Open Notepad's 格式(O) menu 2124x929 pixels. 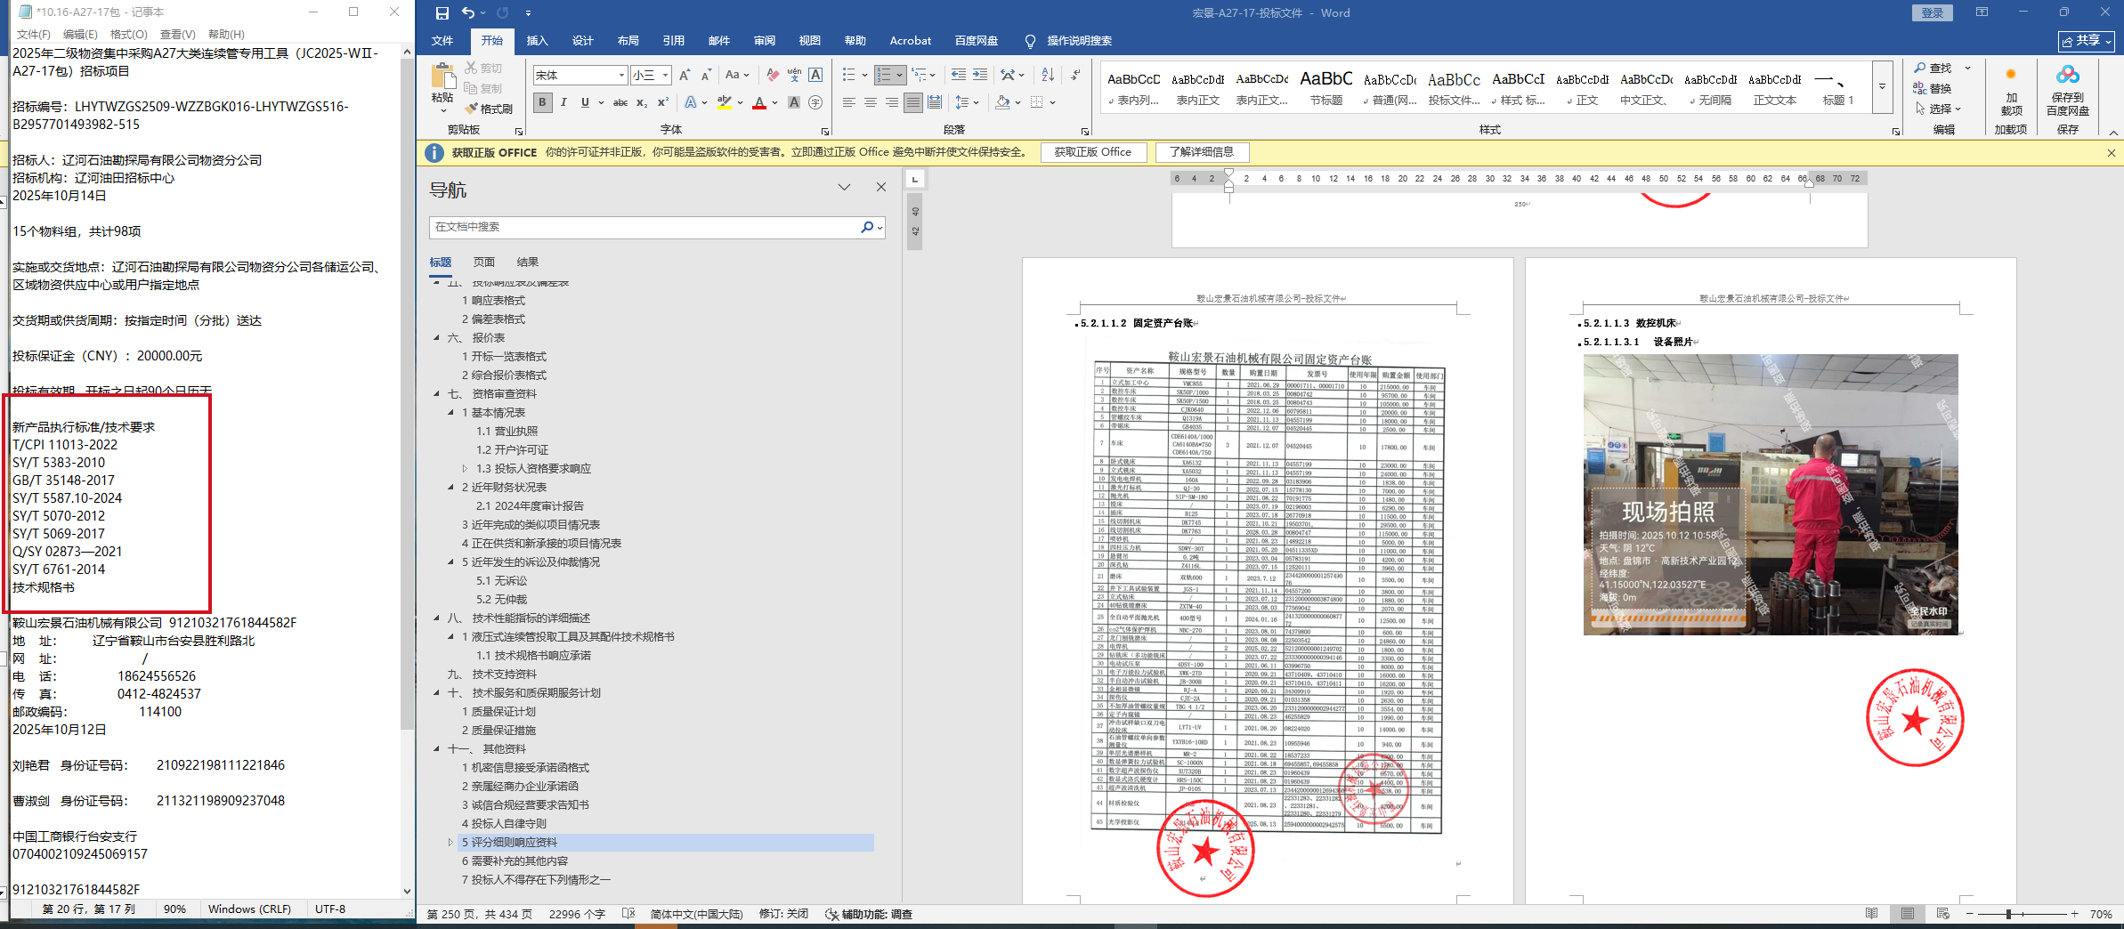point(129,34)
